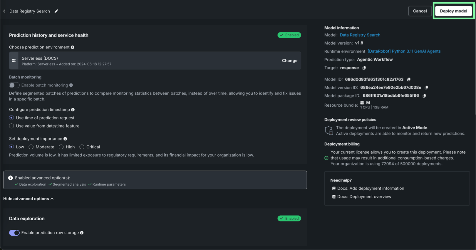
Task: Open the Python 3.11 GenAI Agents runtime link
Action: pos(404,51)
